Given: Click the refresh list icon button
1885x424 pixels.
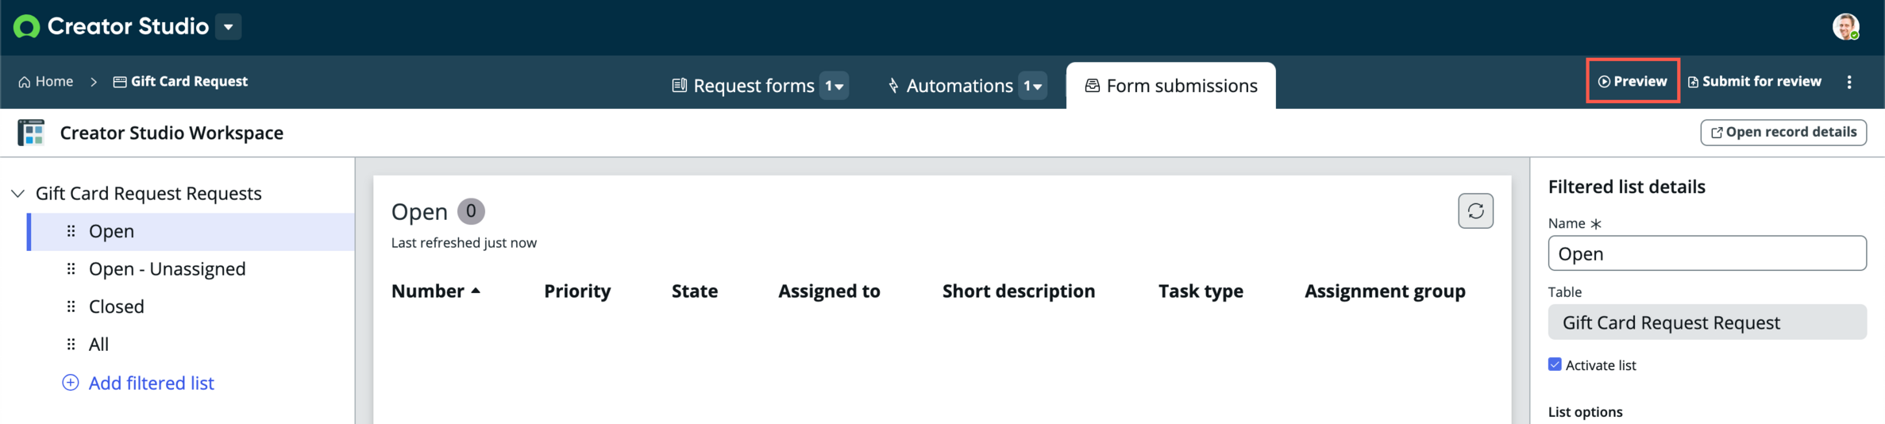Looking at the screenshot, I should [1475, 211].
